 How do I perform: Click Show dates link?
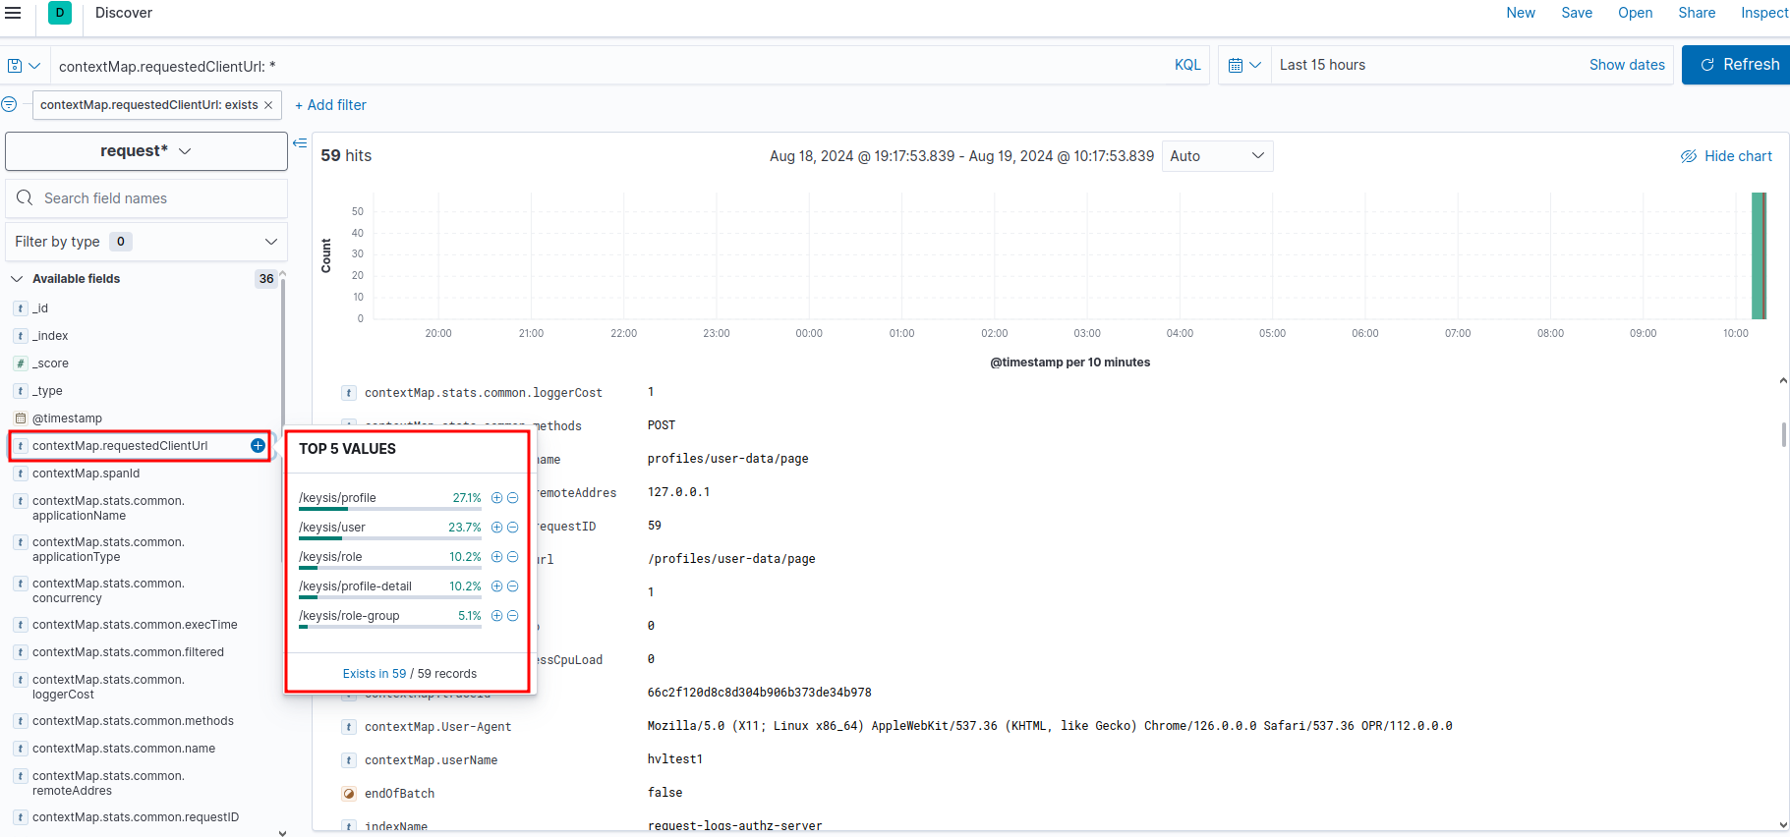tap(1627, 65)
